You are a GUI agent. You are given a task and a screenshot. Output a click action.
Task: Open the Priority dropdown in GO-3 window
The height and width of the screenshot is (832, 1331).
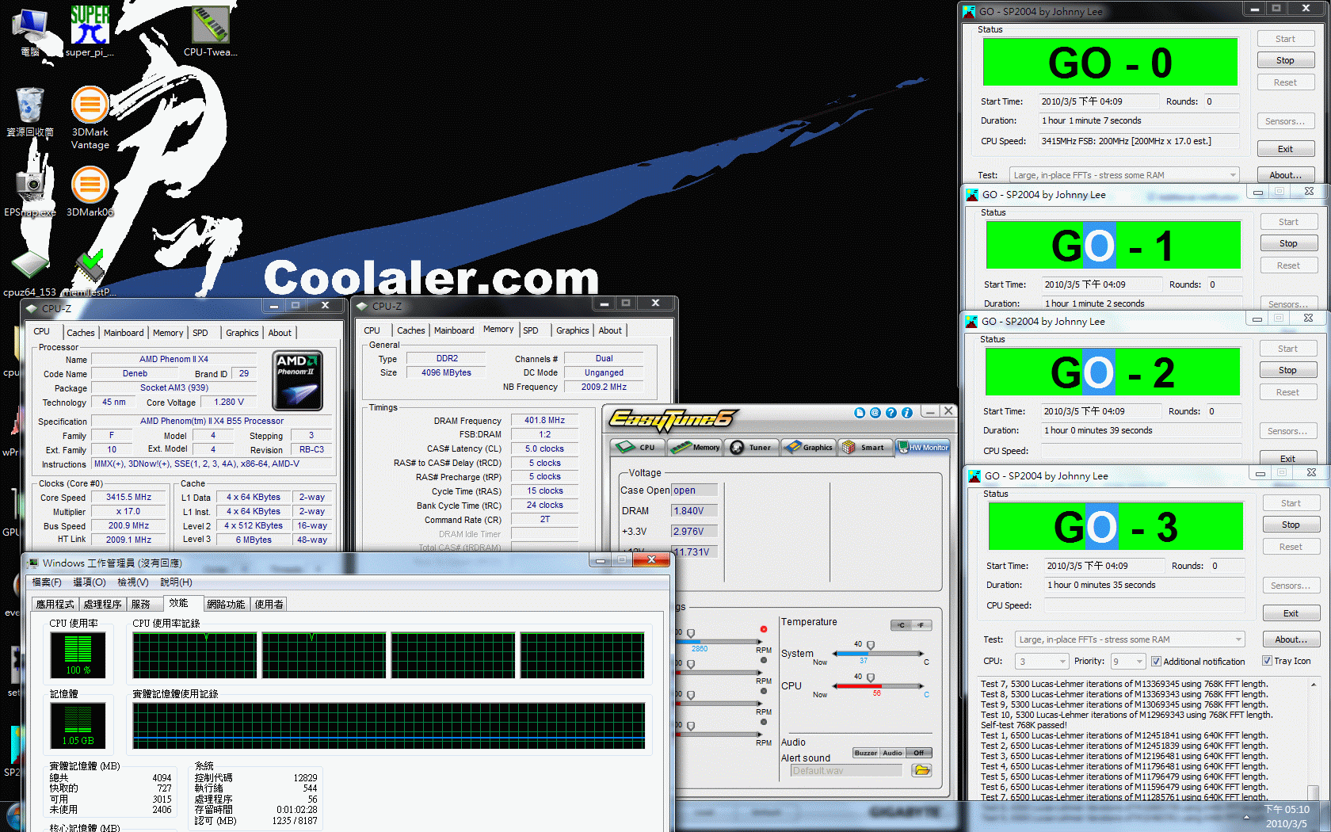[1128, 661]
